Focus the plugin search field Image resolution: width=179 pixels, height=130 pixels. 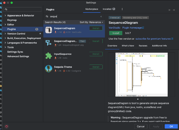coord(74,16)
